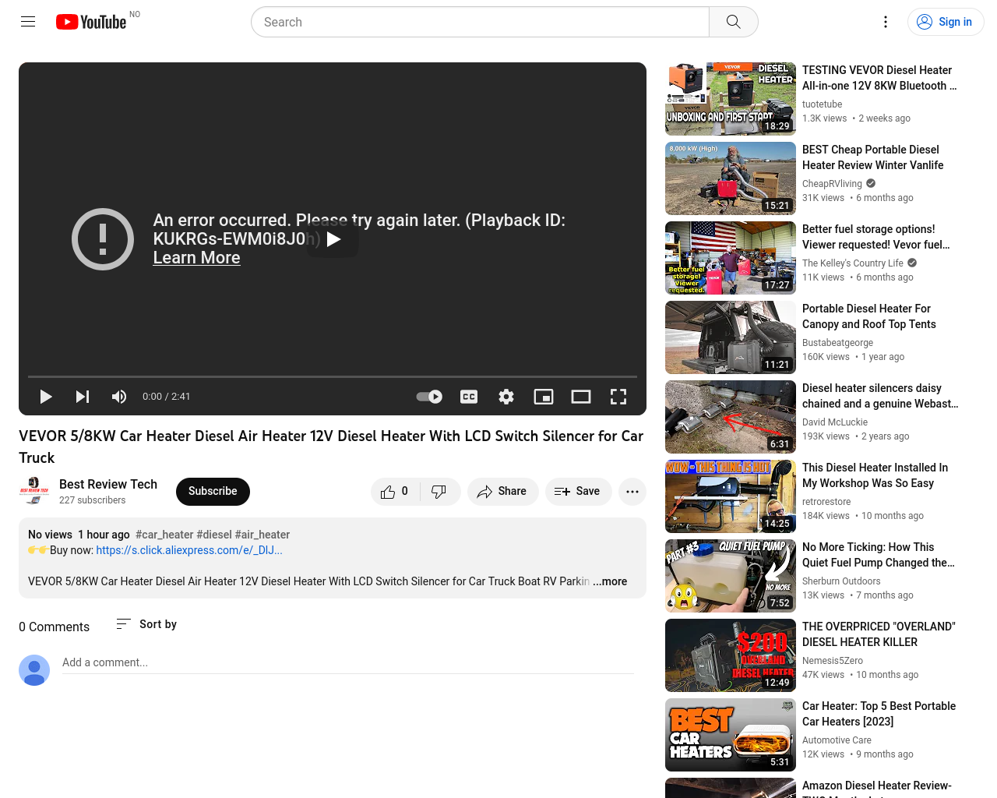Open tuotetube channel name
The width and height of the screenshot is (997, 798).
click(x=823, y=104)
